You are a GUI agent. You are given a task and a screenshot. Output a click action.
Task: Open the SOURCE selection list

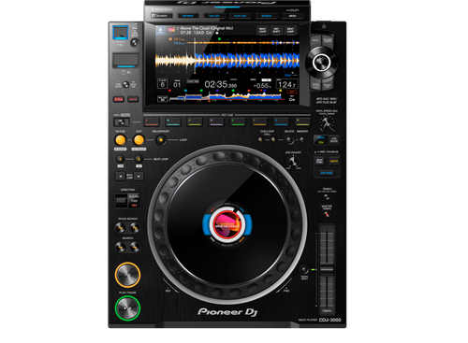(162, 16)
